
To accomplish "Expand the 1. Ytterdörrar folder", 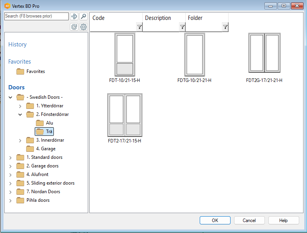I will click(x=20, y=106).
